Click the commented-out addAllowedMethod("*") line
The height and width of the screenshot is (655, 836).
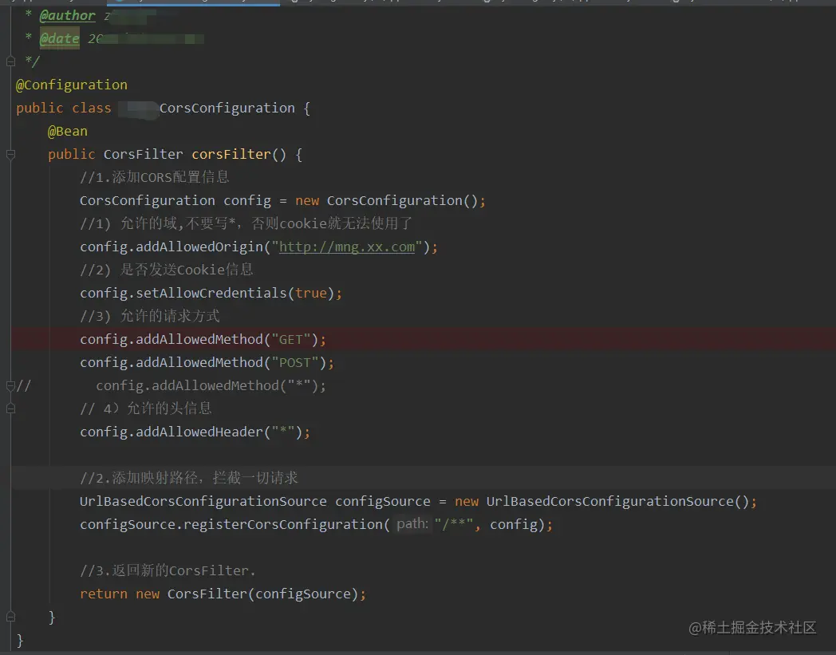coord(211,385)
